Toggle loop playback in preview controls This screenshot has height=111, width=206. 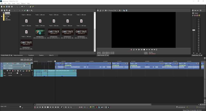click(134, 50)
